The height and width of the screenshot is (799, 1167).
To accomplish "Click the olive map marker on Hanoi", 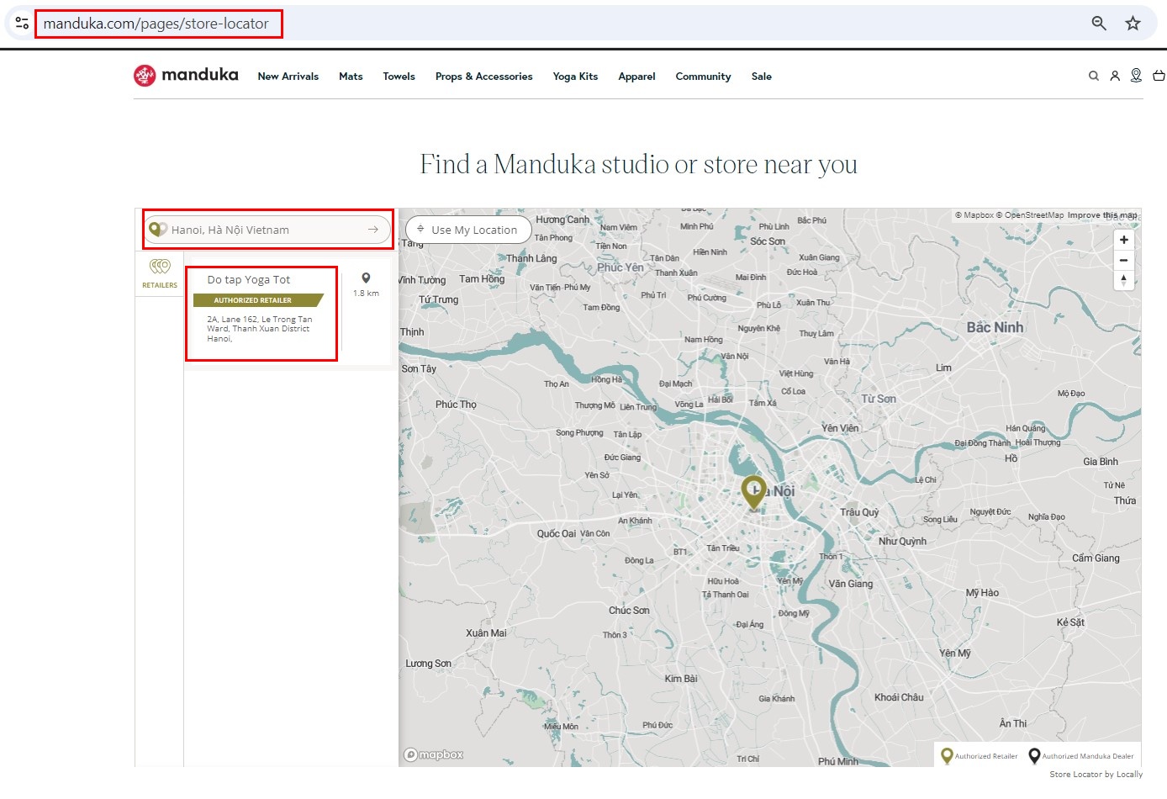I will click(x=753, y=491).
